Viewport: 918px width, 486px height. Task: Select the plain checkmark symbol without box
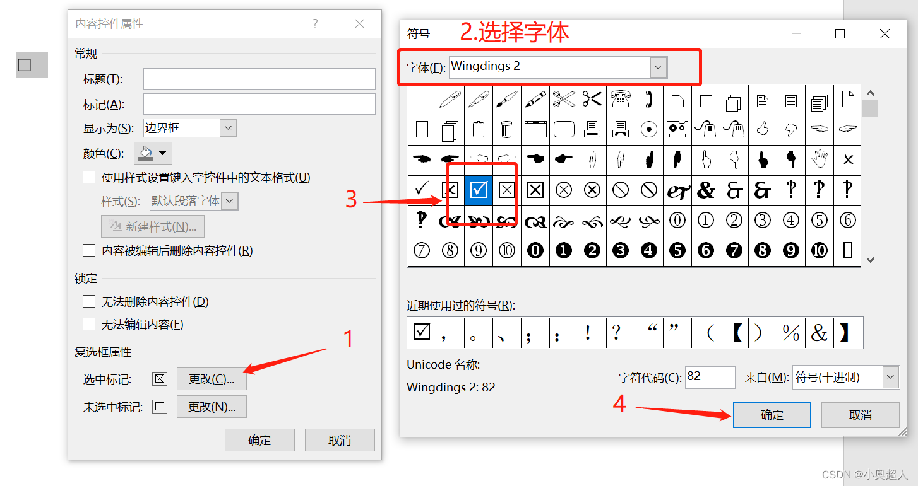point(422,190)
